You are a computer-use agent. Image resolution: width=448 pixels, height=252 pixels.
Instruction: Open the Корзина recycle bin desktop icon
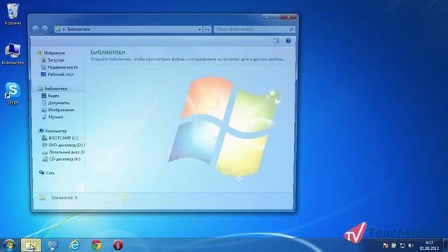coord(13,14)
